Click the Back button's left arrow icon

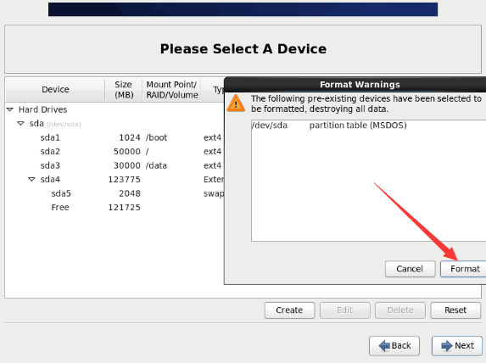point(384,345)
